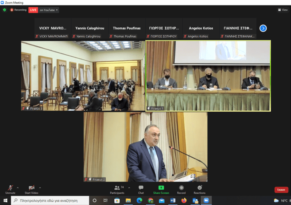Open the LIVE on YouTube dropdown
The height and width of the screenshot is (205, 291).
49,10
